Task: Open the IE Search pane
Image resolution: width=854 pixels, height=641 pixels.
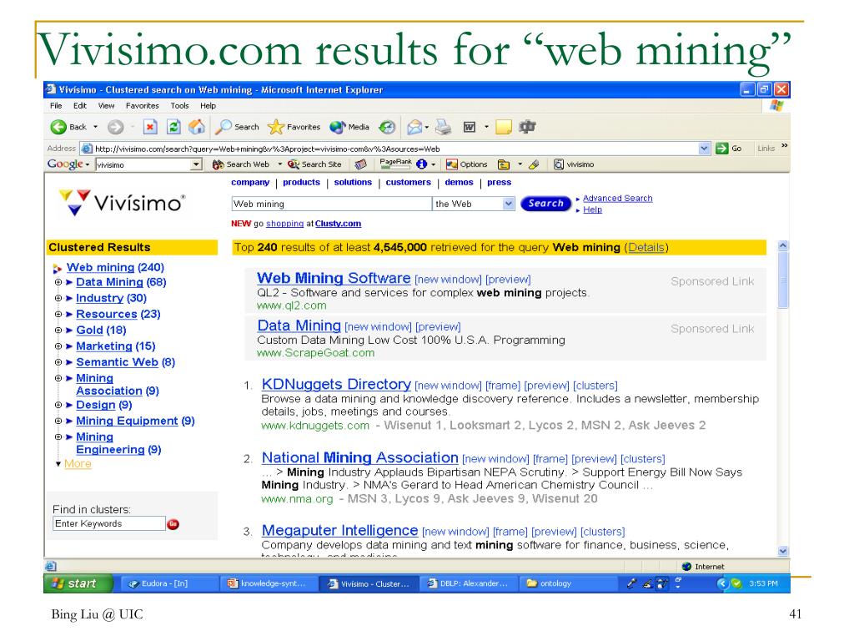Action: tap(237, 127)
